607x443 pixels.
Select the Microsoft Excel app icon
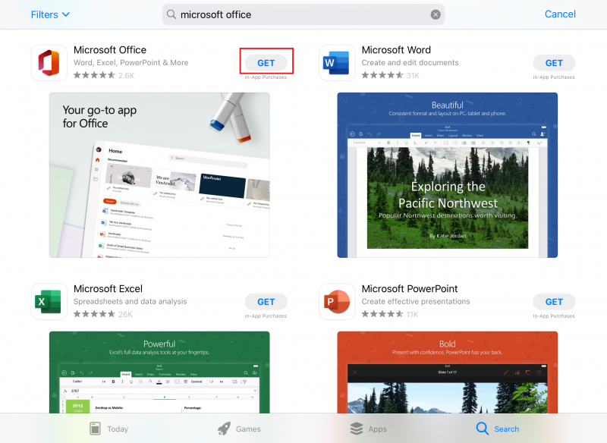(49, 301)
